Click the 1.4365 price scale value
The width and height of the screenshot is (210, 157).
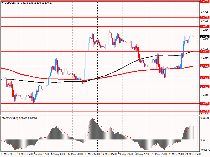coord(205,96)
